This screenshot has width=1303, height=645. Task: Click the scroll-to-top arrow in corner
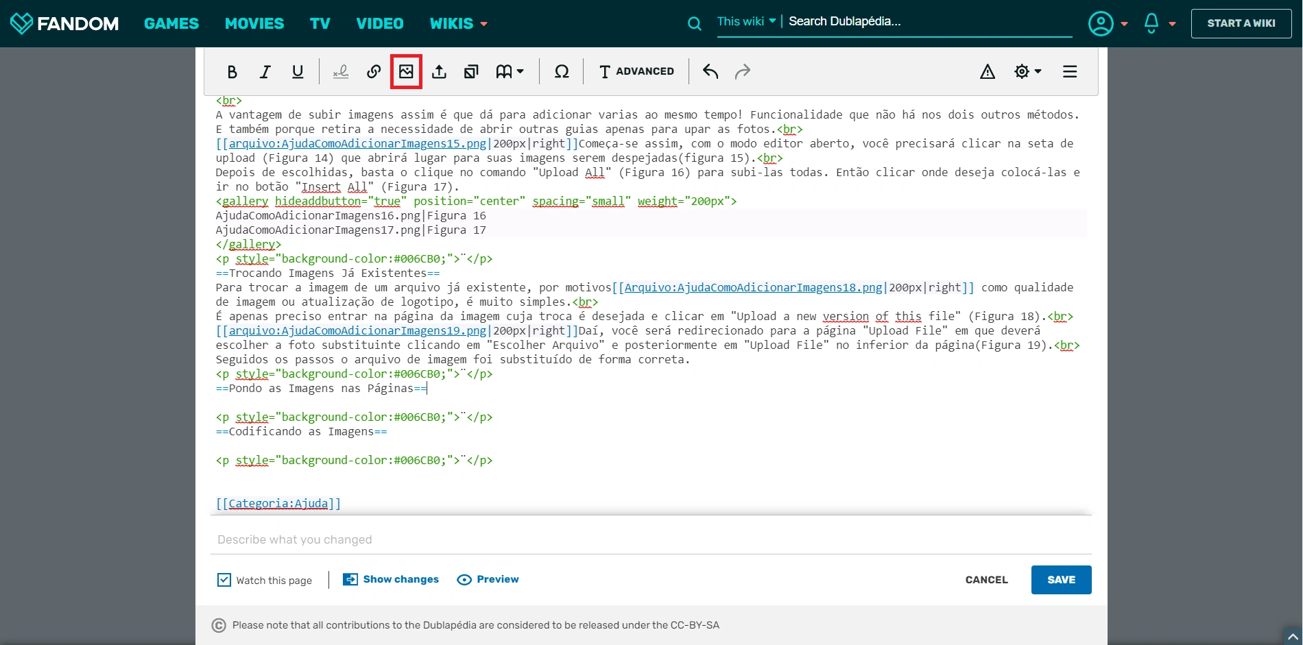pyautogui.click(x=1293, y=637)
